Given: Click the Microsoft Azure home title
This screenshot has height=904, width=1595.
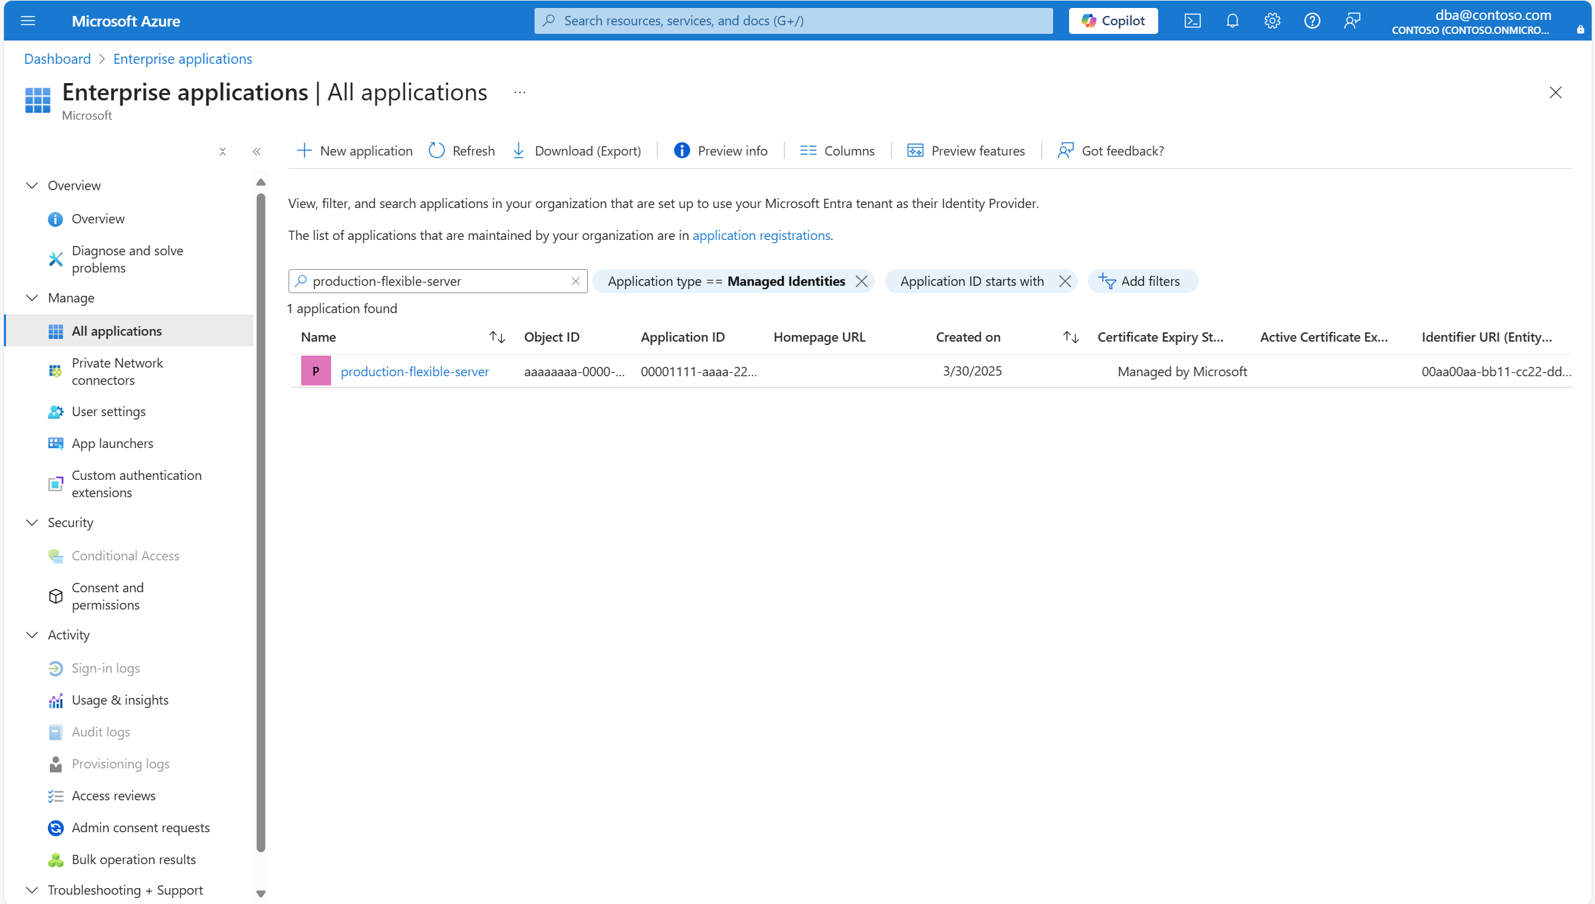Looking at the screenshot, I should [126, 21].
